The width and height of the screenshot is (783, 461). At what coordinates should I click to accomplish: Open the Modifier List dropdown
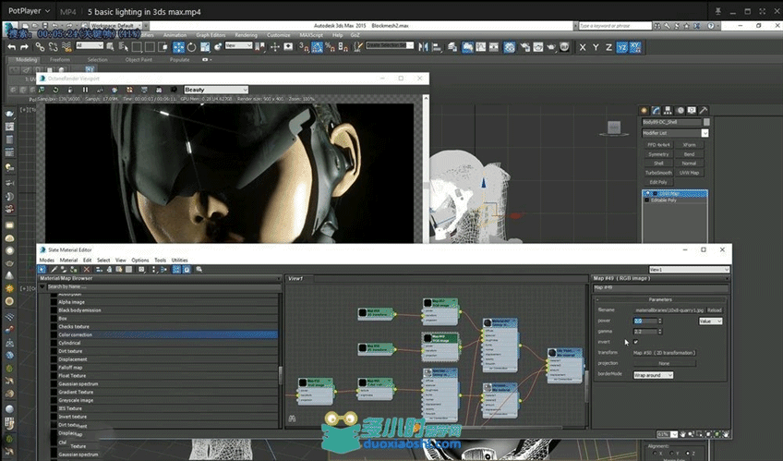(x=675, y=133)
